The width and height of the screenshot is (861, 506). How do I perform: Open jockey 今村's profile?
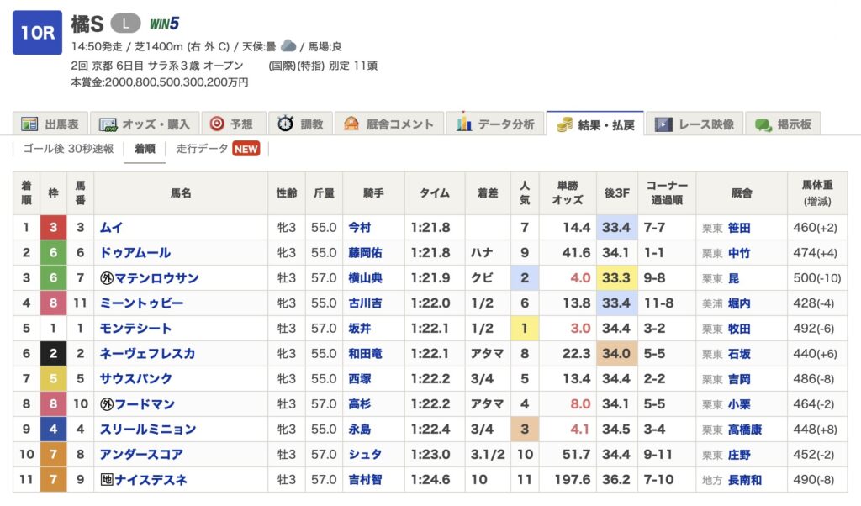(360, 228)
